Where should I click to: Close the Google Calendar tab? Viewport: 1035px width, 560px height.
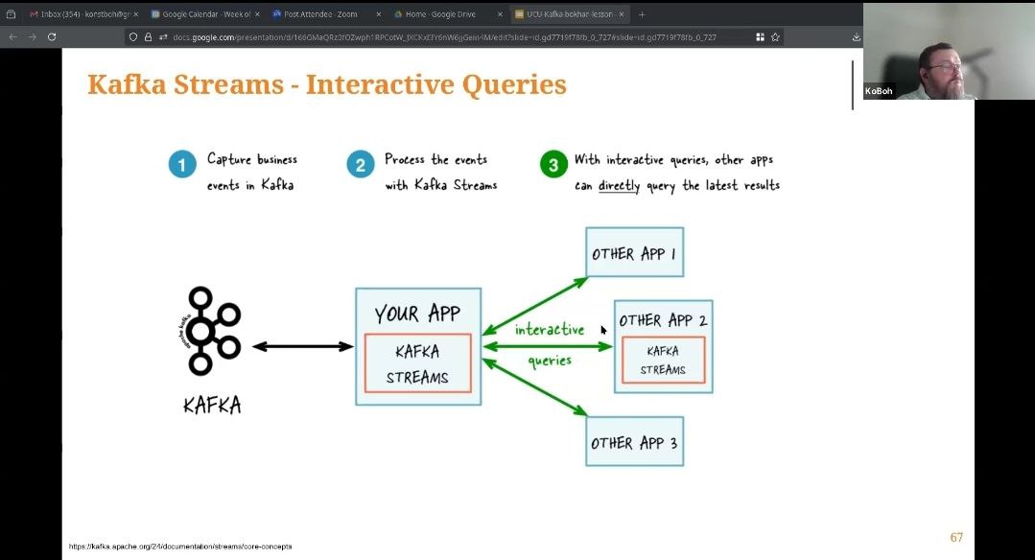coord(257,13)
